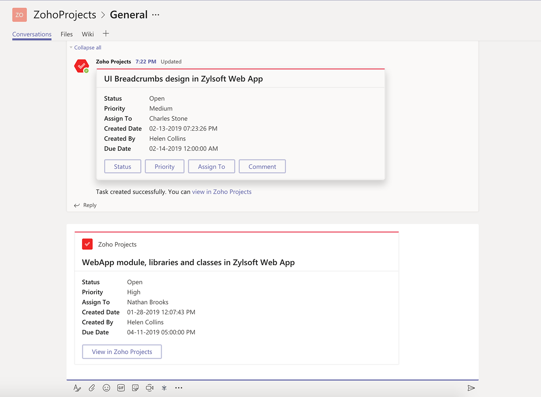Click the Zoho Projects label in compose card
The width and height of the screenshot is (541, 397).
[x=117, y=245]
